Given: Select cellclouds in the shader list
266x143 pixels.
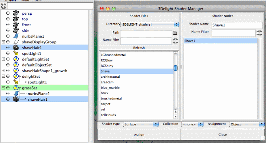Looking at the screenshot, I should [x=108, y=115].
